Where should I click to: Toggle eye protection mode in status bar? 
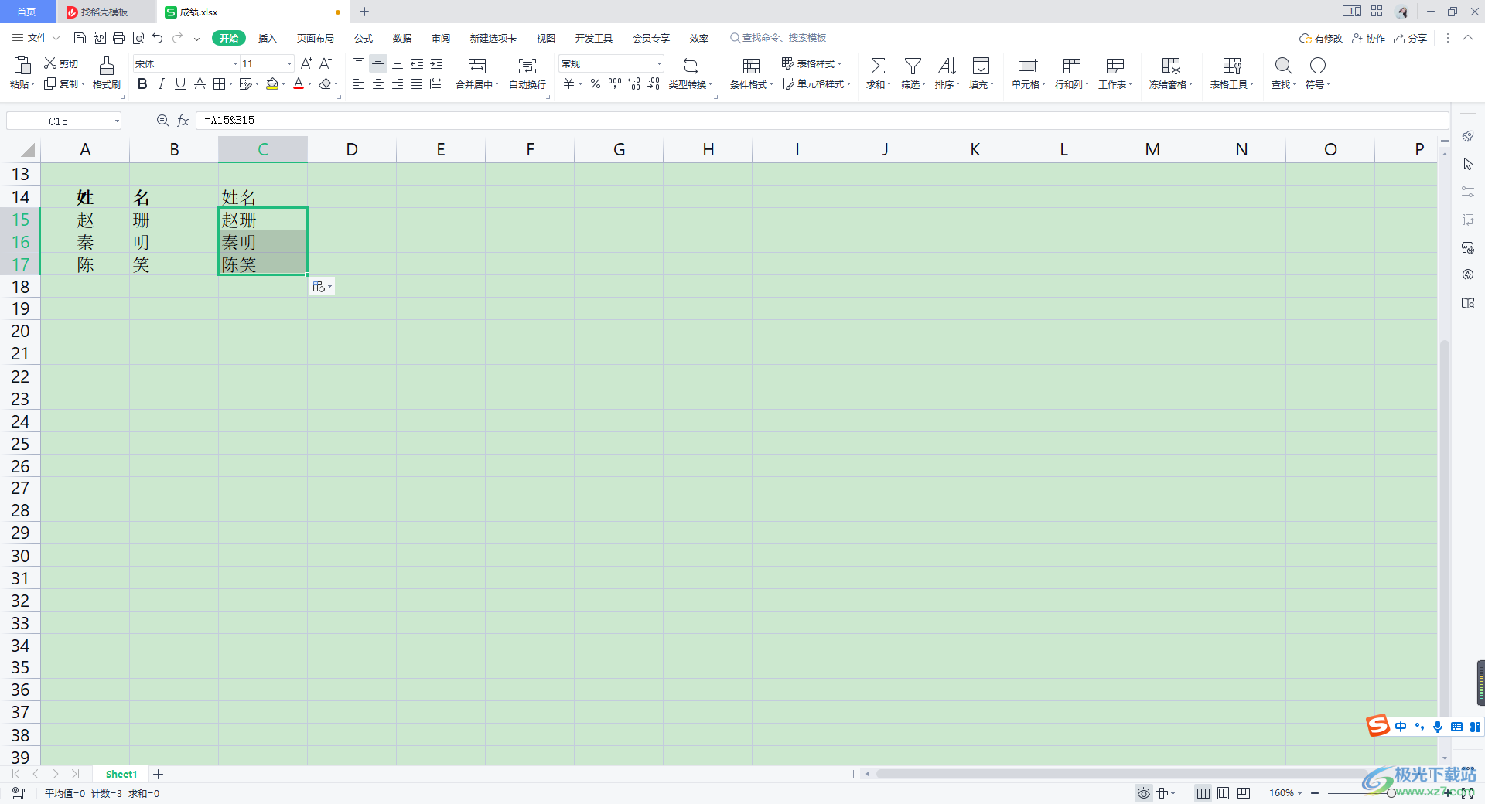[x=1143, y=793]
